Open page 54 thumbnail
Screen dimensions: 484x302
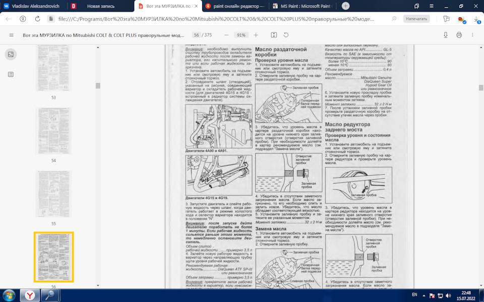click(x=54, y=131)
